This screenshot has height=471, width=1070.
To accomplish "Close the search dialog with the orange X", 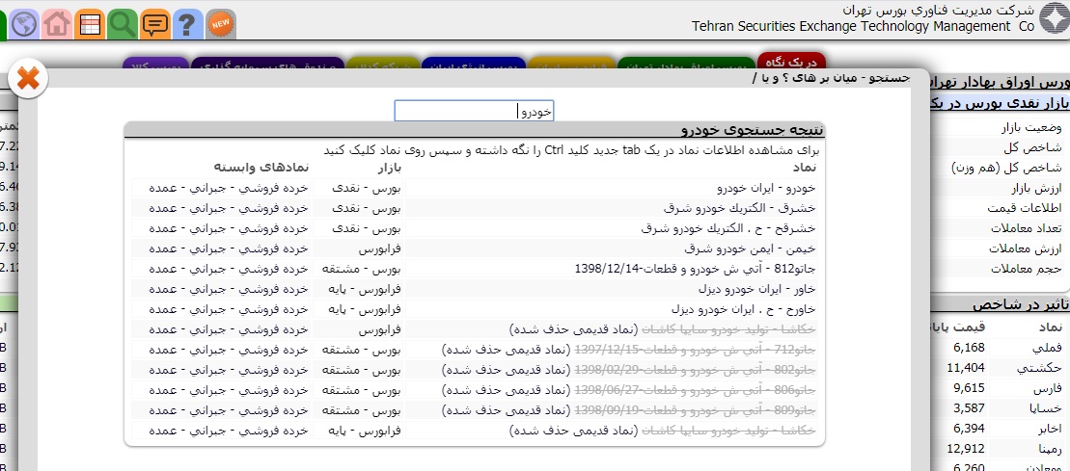I will [28, 78].
